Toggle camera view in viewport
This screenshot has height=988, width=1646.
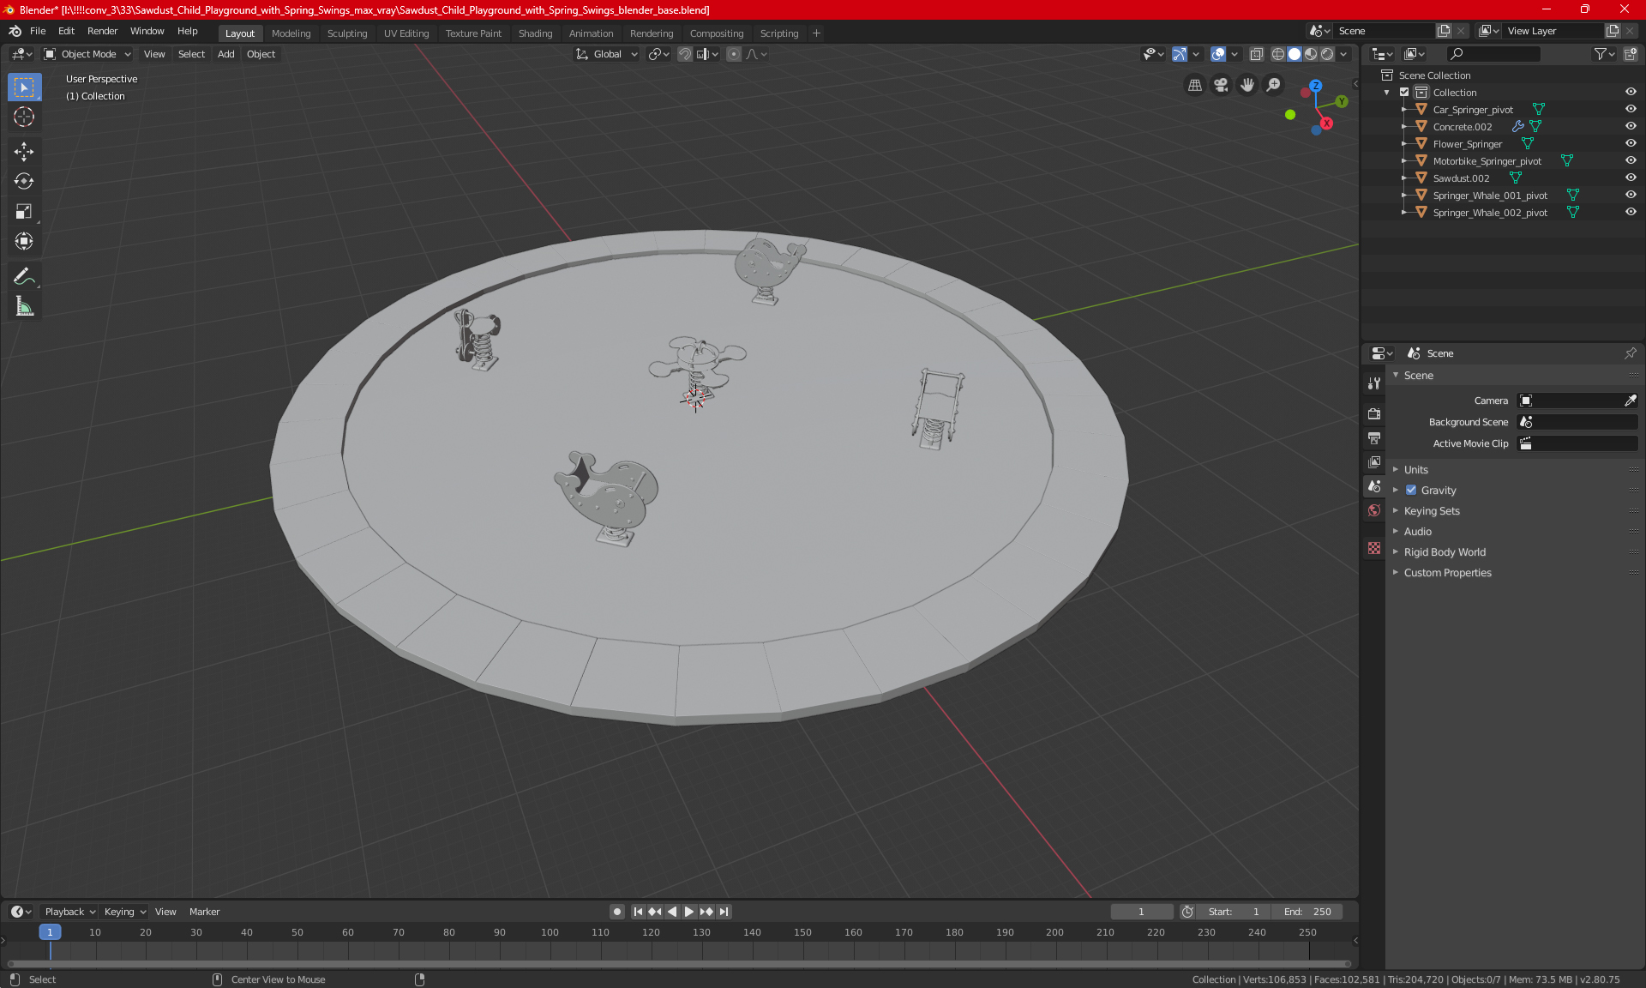click(1221, 85)
